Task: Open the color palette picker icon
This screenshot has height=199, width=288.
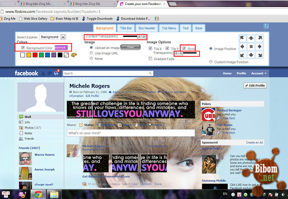Action: point(74,54)
